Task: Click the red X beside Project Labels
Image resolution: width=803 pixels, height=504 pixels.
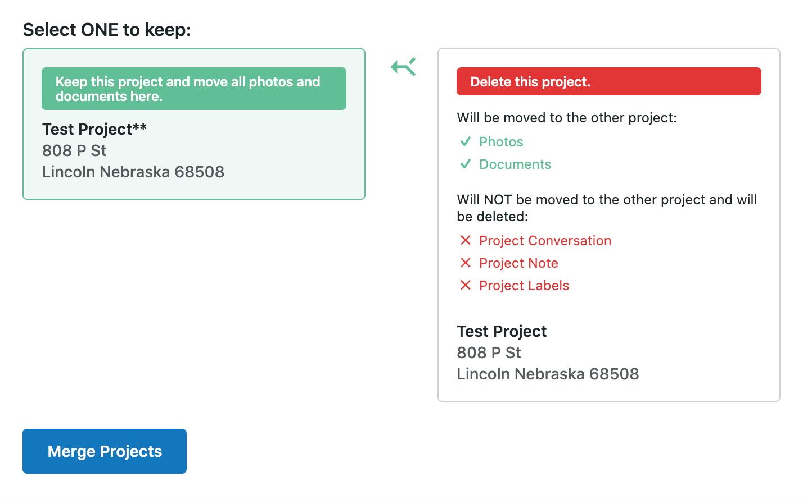Action: pyautogui.click(x=465, y=285)
